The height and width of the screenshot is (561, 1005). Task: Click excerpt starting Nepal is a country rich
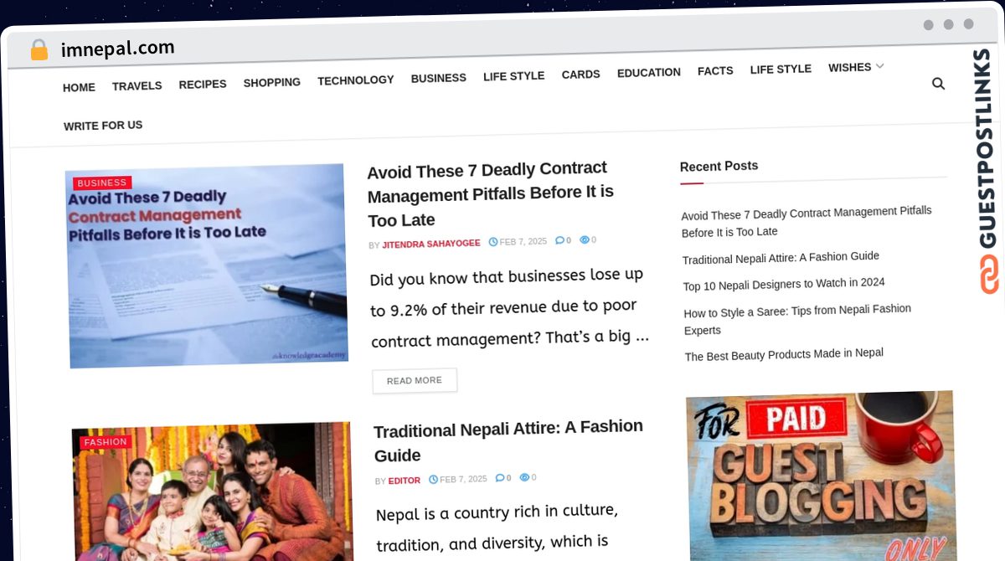pos(497,527)
